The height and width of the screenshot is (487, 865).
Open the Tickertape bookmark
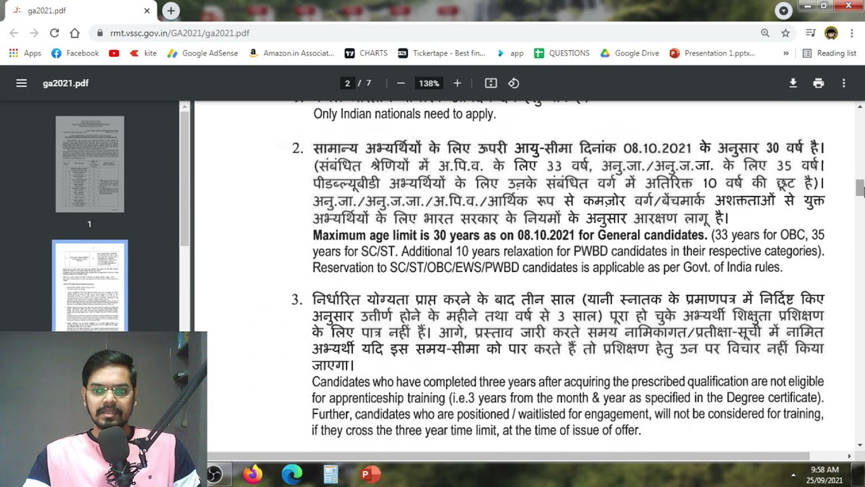(x=441, y=53)
